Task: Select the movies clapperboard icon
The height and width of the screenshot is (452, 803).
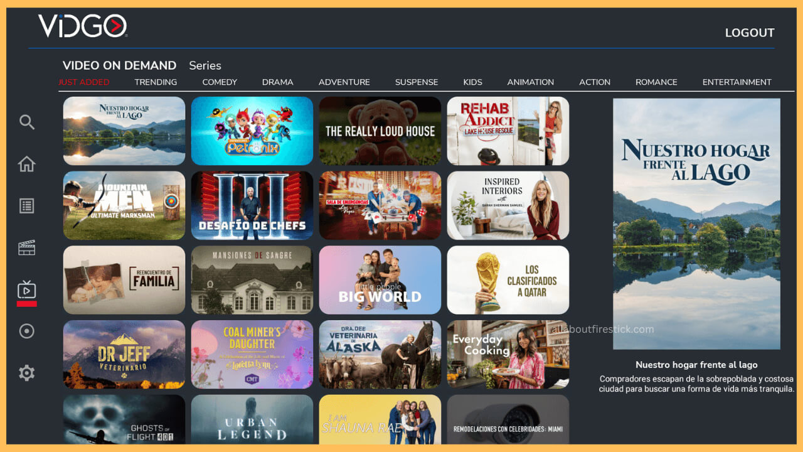Action: 26,247
